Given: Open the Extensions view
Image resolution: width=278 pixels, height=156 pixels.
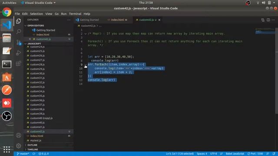Looking at the screenshot, I should [x=18, y=63].
